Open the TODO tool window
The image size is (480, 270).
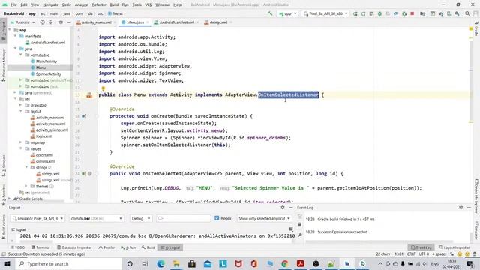17,247
